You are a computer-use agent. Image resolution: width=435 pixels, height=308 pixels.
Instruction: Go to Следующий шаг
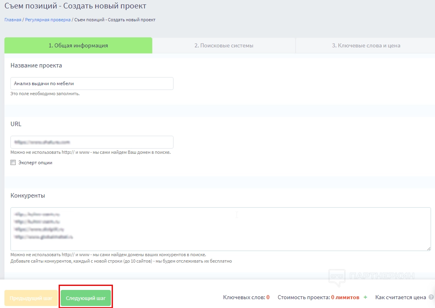pos(86,298)
